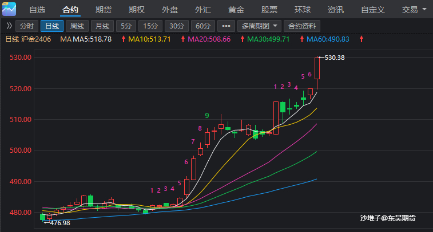The width and height of the screenshot is (433, 232).
Task: Open the 自选 watchlist tab
Action: pos(37,10)
